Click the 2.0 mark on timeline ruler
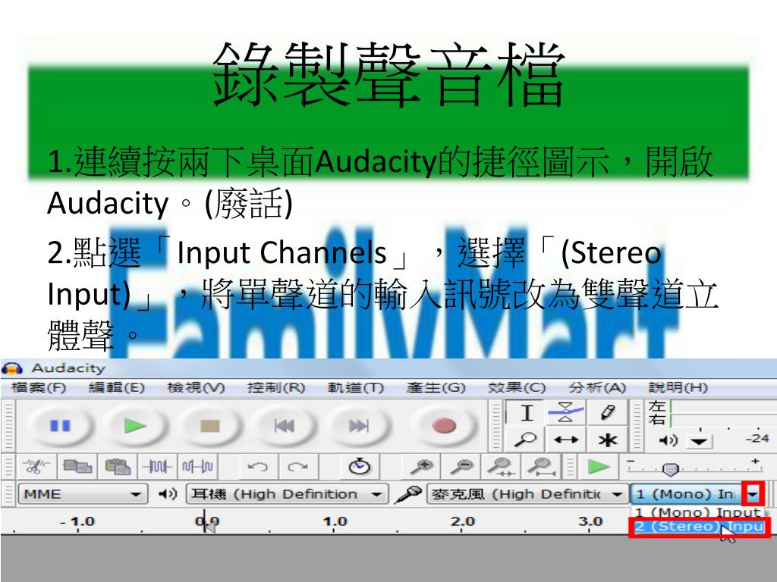The height and width of the screenshot is (582, 777). [462, 521]
